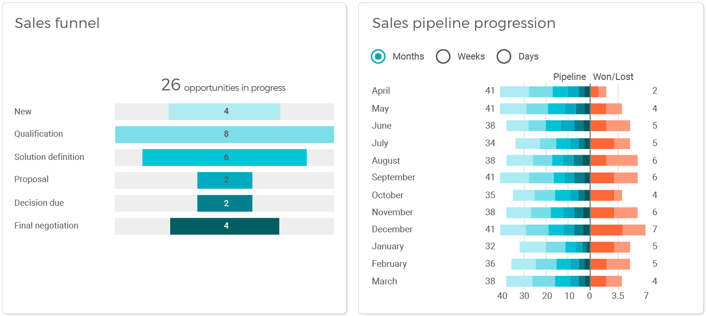Click the April row label
The width and height of the screenshot is (706, 316).
click(381, 91)
